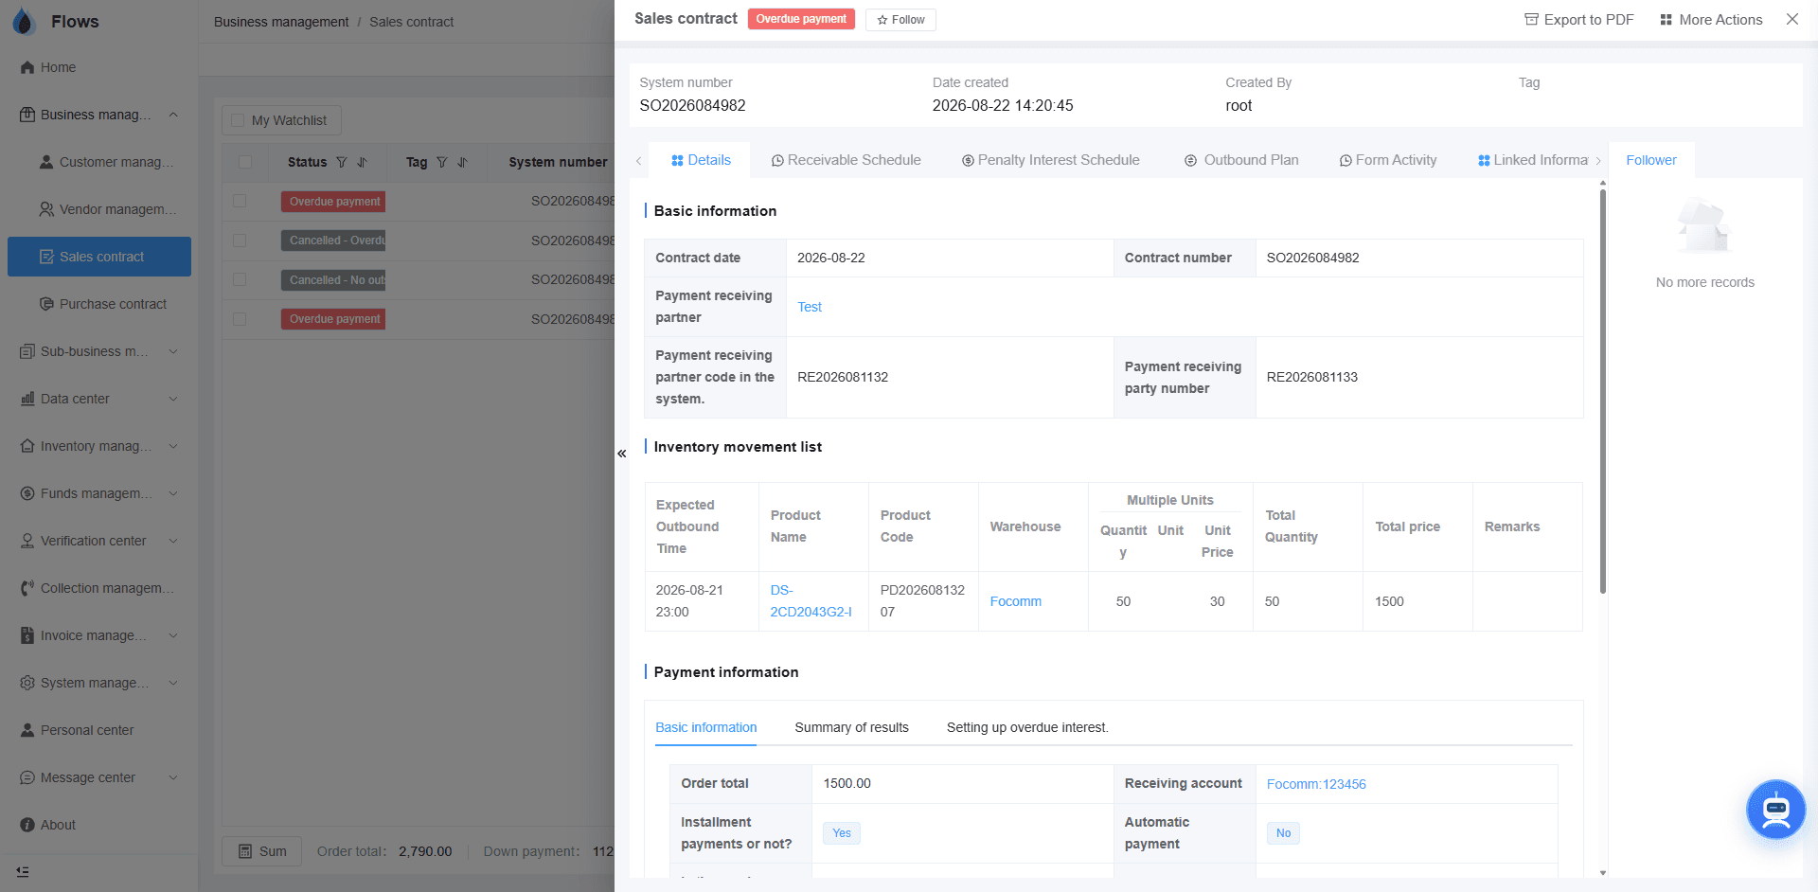Open the Linked Information tab
This screenshot has height=892, width=1818.
click(1533, 160)
